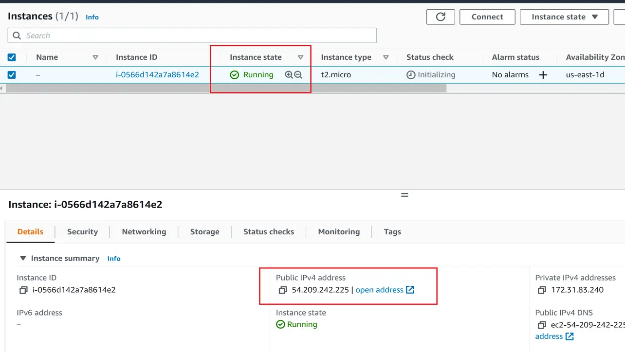Click the Running text in table row
Viewport: 625px width, 352px height.
click(258, 75)
